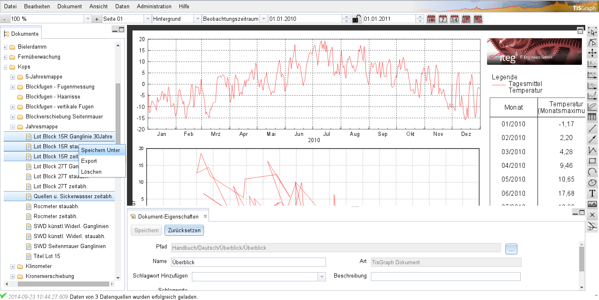Screen dimensions: 599x300
Task: Select the table tool icon
Action: tap(592, 118)
